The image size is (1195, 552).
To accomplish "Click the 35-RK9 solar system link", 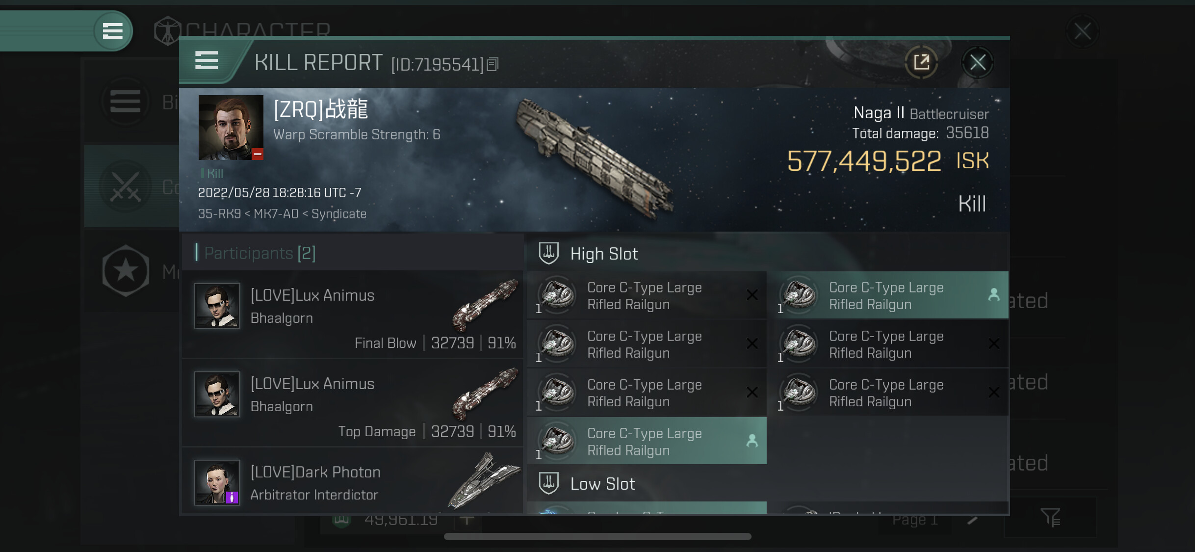I will point(219,214).
